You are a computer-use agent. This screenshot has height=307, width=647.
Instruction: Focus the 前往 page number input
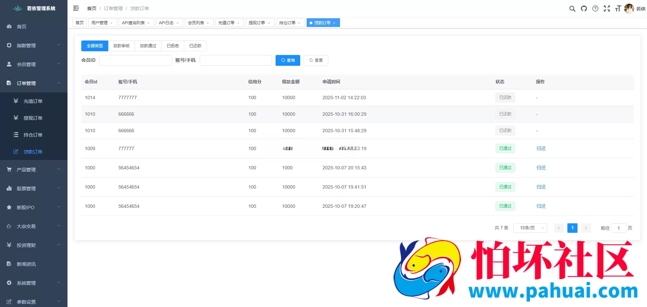pyautogui.click(x=619, y=228)
